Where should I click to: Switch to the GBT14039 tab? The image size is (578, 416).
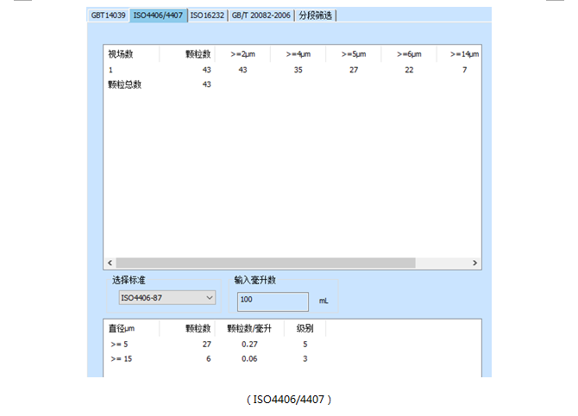click(109, 16)
